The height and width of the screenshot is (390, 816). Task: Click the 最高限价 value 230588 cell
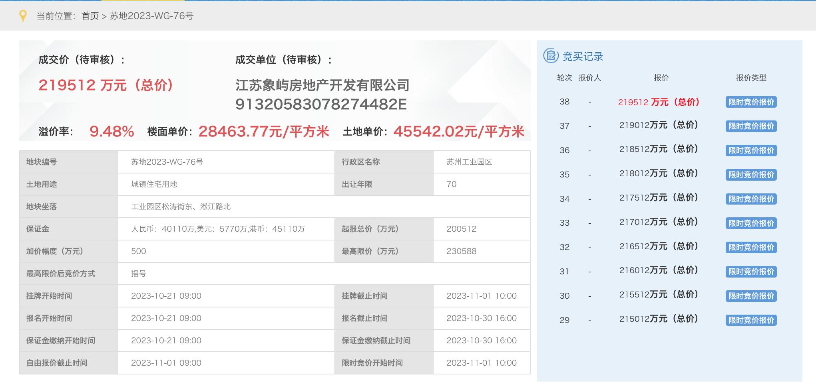tap(482, 251)
